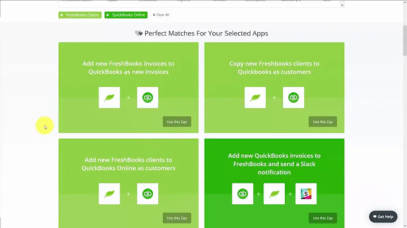Use the Copy Freshbooks clients zap
Viewport: 407px width, 228px height.
[323, 122]
